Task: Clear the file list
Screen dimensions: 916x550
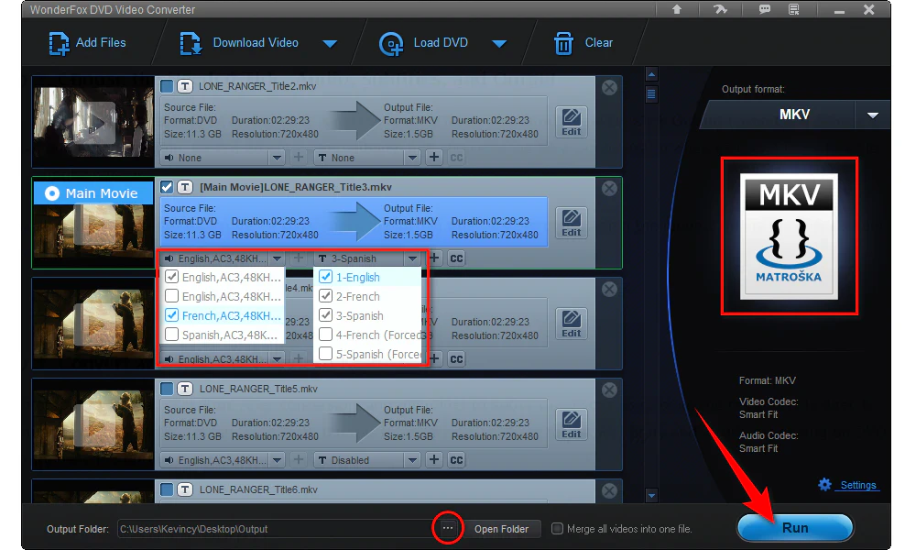Action: [583, 43]
